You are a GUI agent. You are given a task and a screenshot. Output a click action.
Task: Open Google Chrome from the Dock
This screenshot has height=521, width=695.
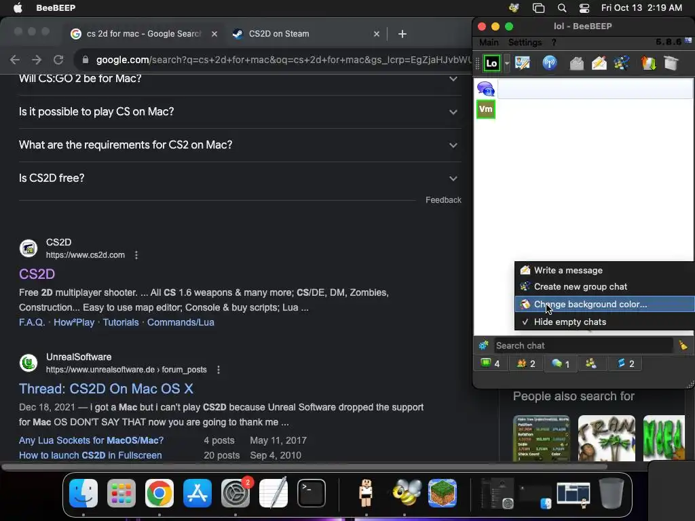point(159,493)
